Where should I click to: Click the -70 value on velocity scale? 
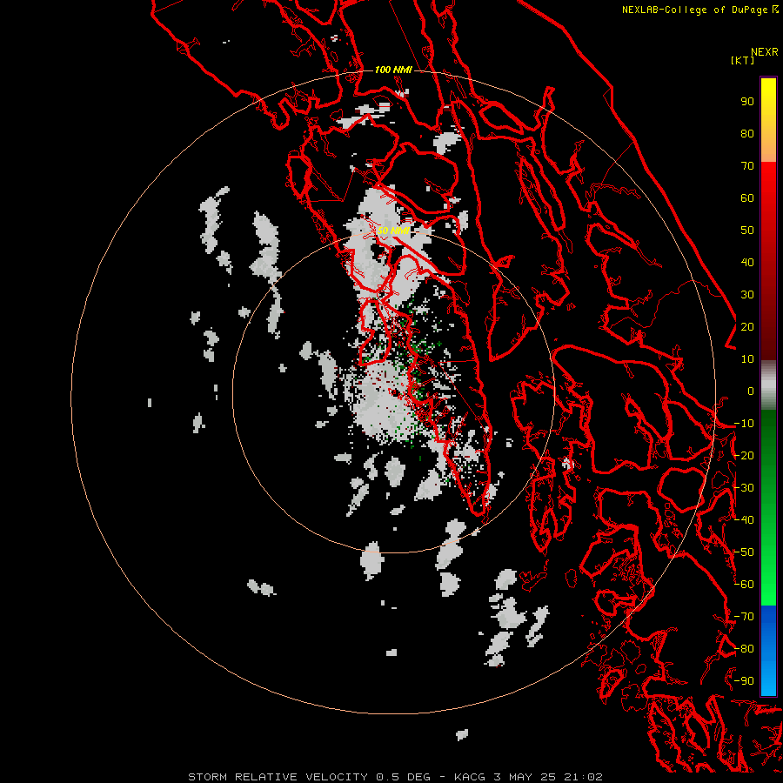[x=744, y=617]
